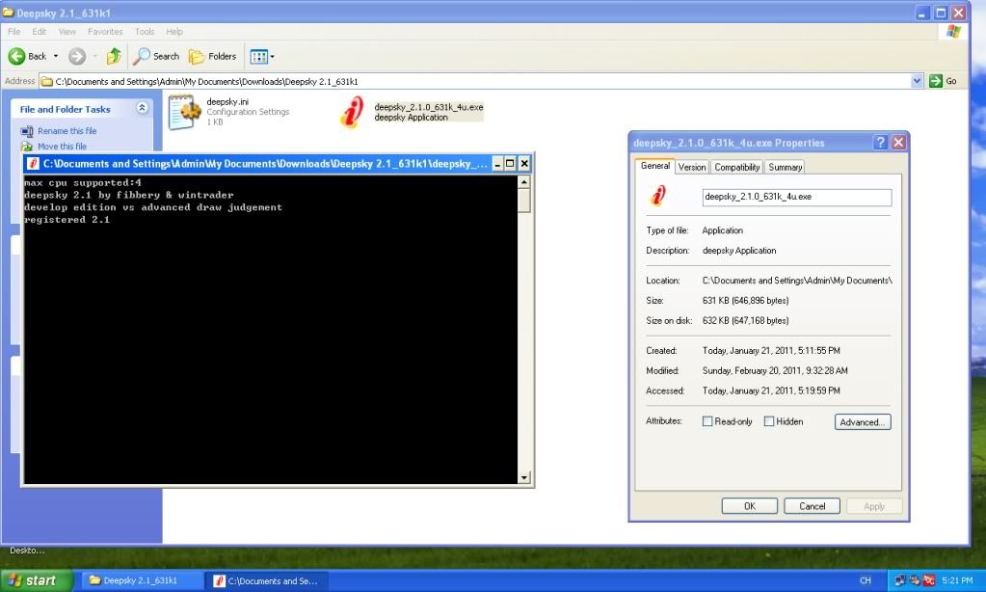
Task: Go back with the Back arrow icon
Action: tap(17, 57)
